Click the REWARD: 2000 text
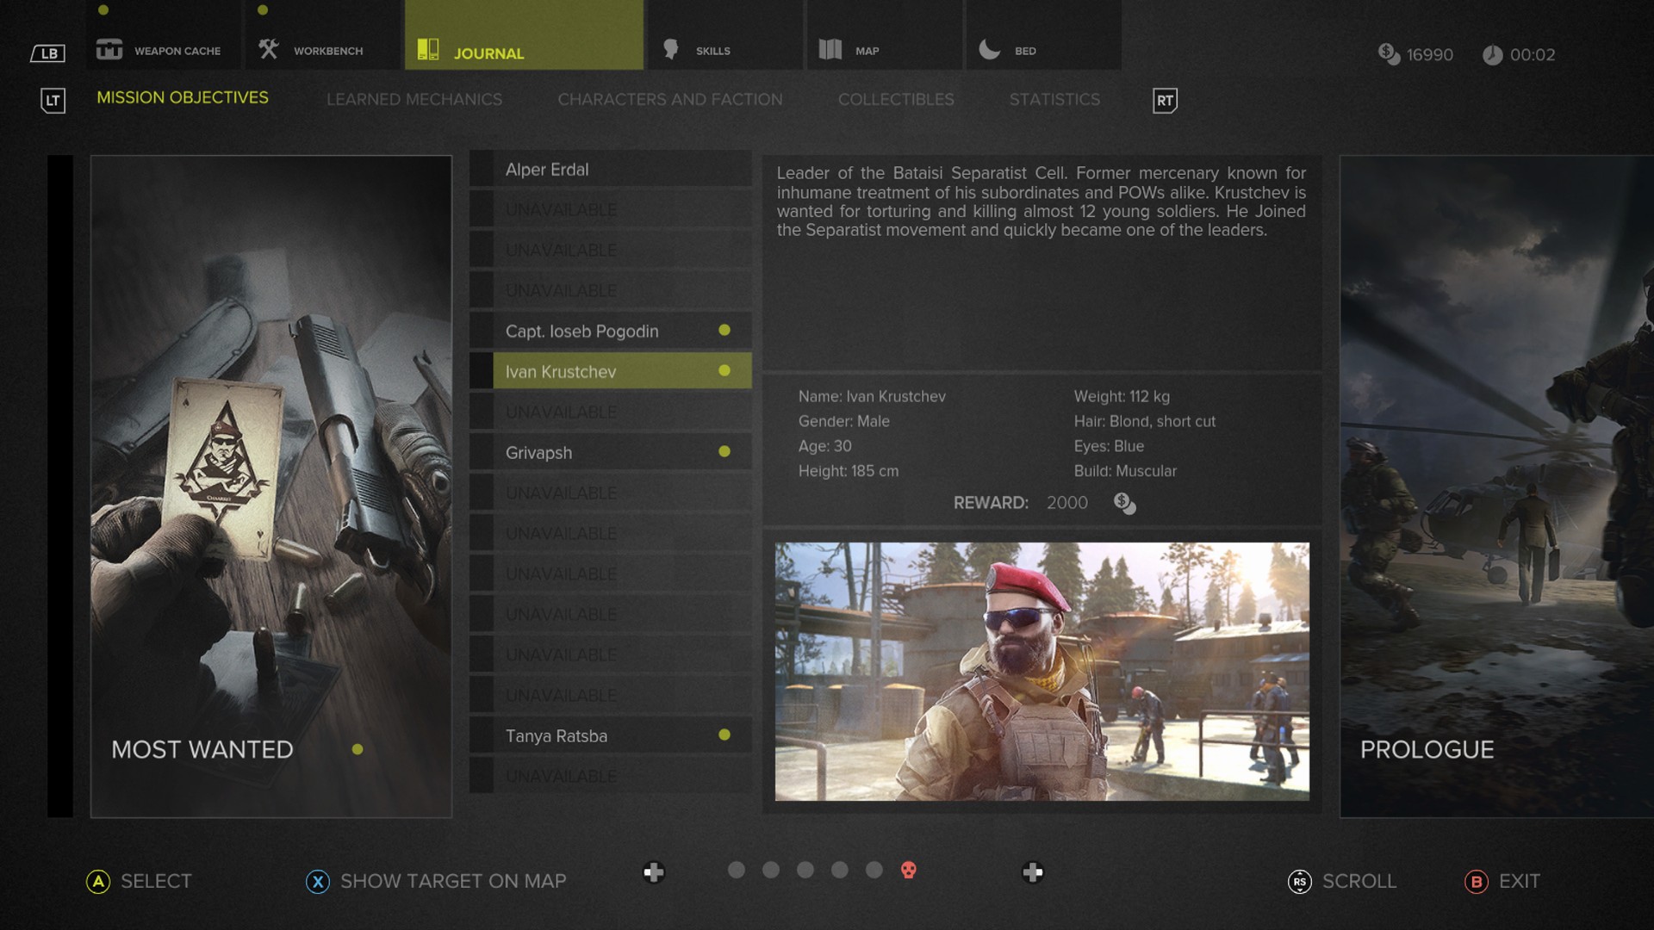Screen dimensions: 1654x930 coord(1021,503)
